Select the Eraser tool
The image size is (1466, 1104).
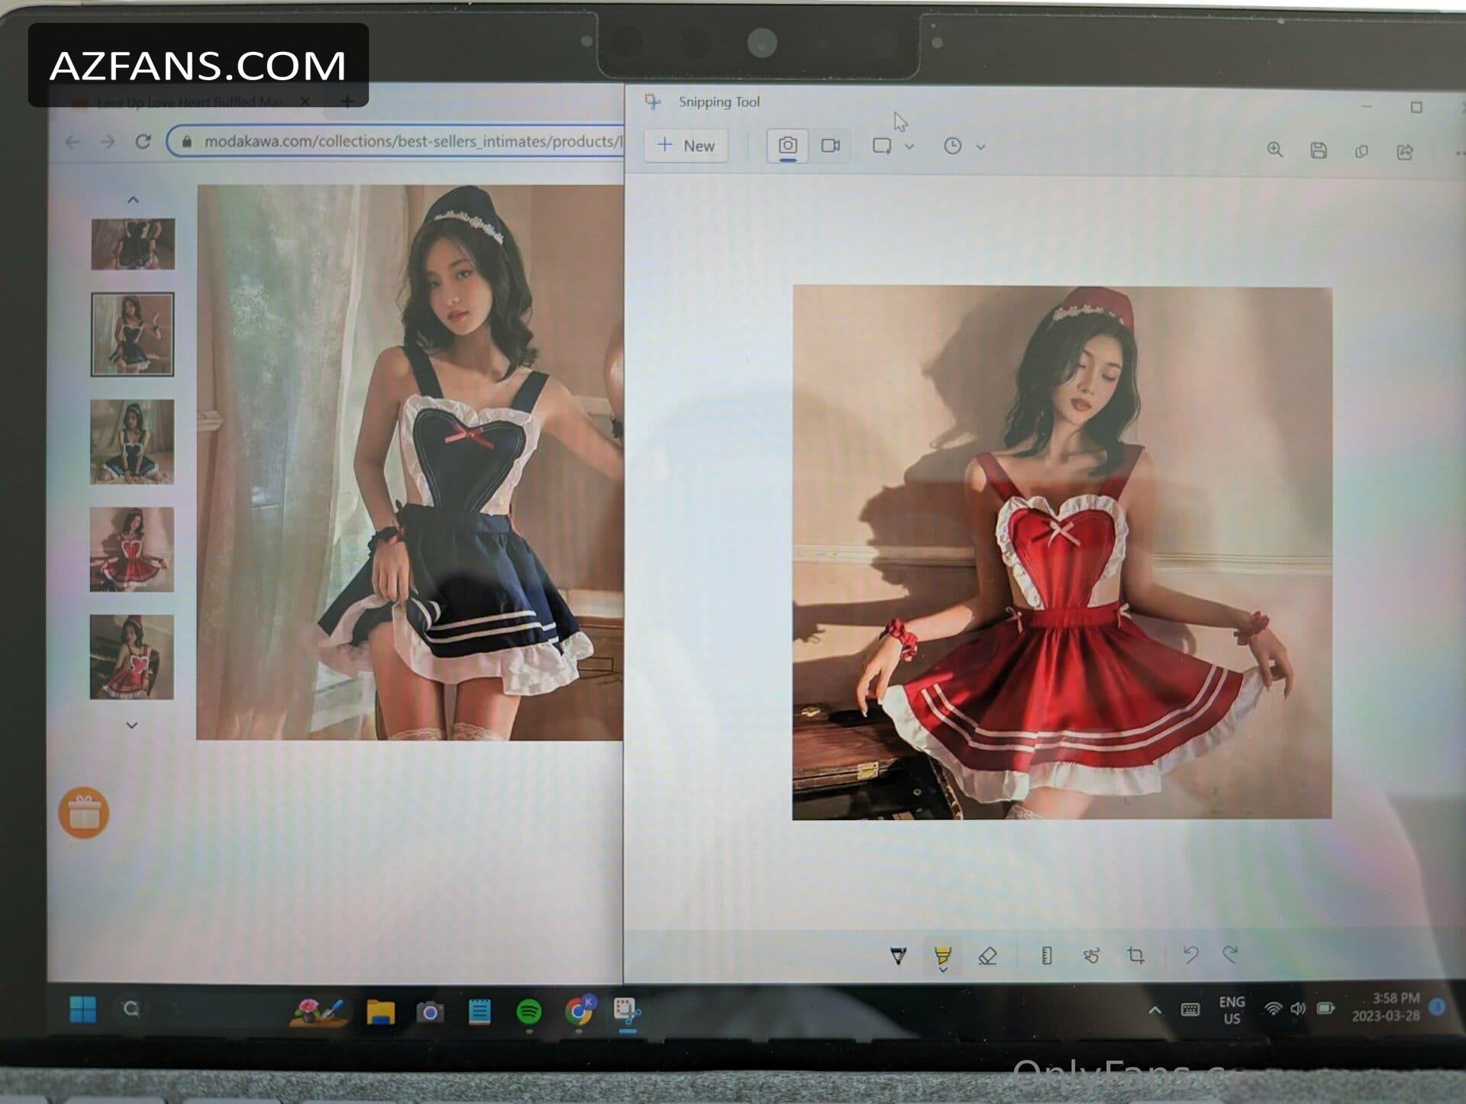click(x=987, y=955)
